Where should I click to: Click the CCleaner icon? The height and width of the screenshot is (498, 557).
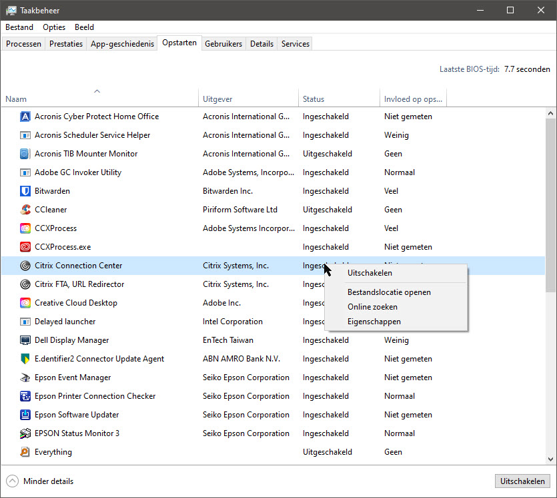[x=25, y=210]
